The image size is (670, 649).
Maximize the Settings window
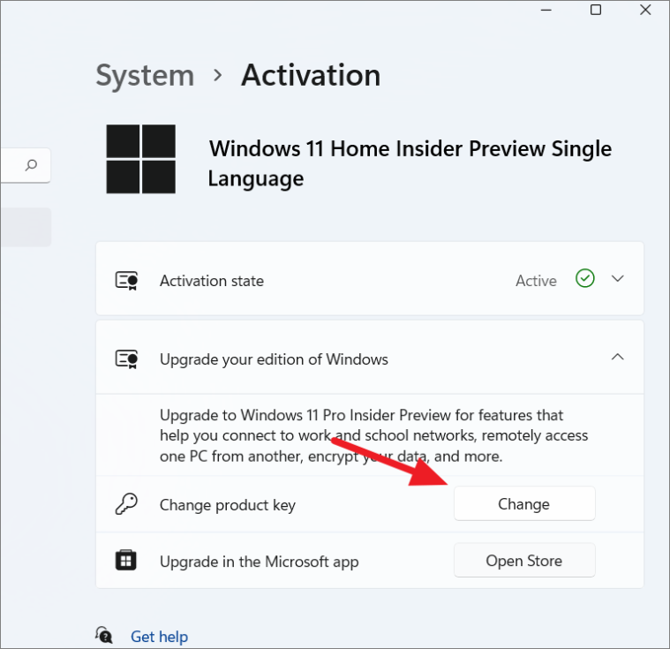(x=596, y=10)
